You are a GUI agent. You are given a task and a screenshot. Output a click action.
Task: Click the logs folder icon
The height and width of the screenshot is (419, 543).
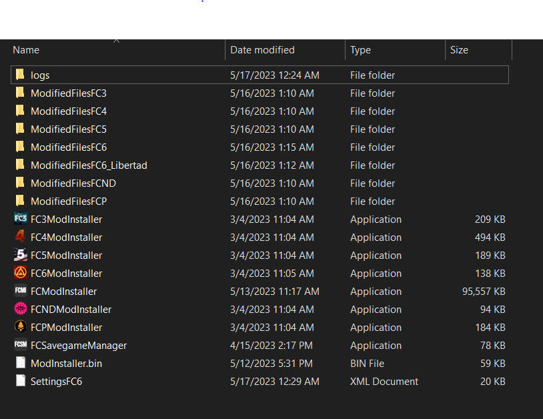(x=20, y=75)
